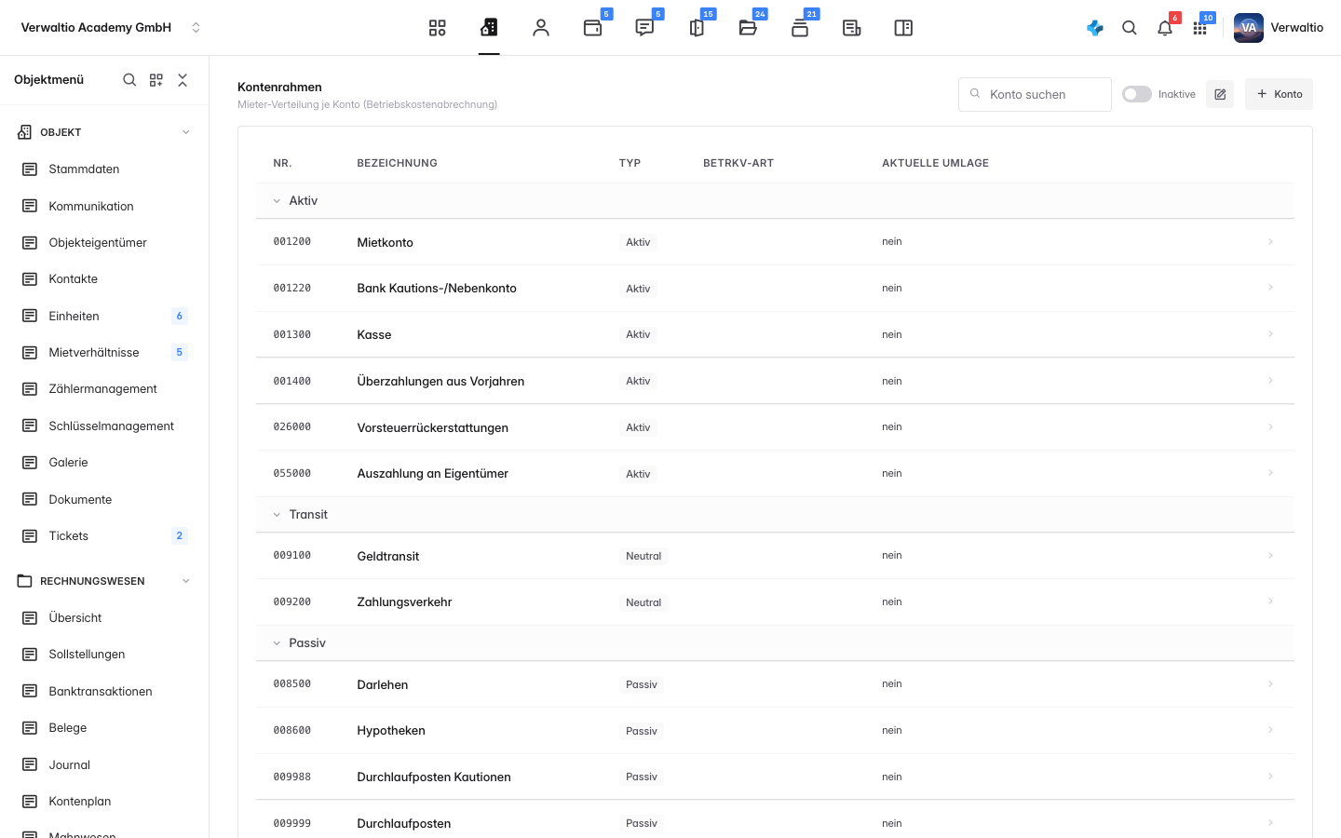Open the active building module icon in navigation
Viewport: 1341px width, 838px height.
pyautogui.click(x=489, y=28)
